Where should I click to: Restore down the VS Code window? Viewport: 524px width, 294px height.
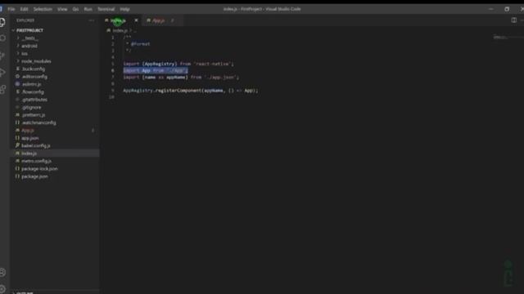click(x=507, y=9)
